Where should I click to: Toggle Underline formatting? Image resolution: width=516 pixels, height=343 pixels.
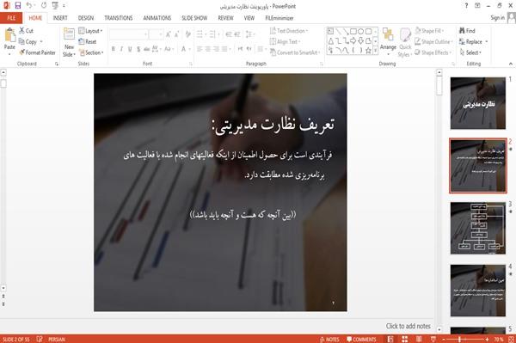(x=130, y=49)
